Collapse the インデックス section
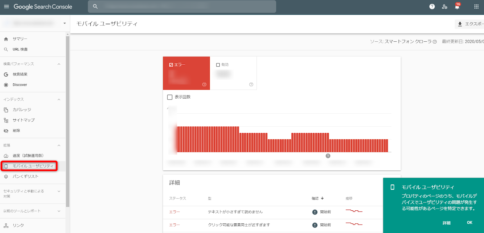This screenshot has height=233, width=484. click(59, 99)
